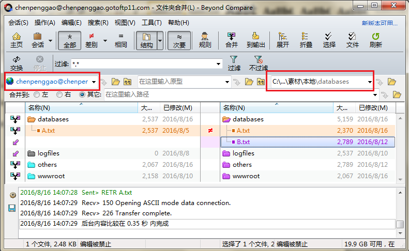Open the 过滤 file filter dropdown
409x251 pixels.
click(219, 64)
